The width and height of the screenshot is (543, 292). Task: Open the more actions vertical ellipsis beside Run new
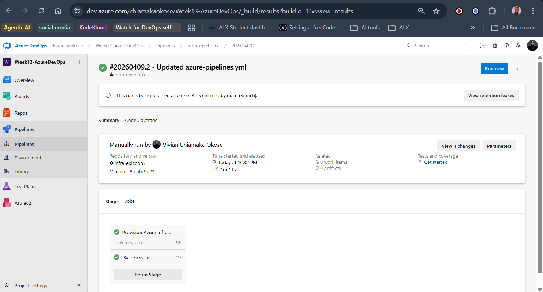coord(517,68)
